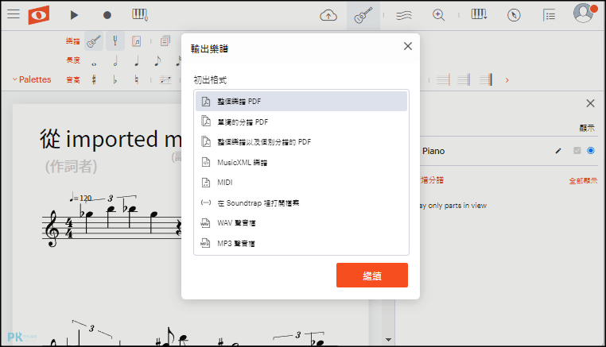Select guitar icon in the 樂譜 row

tap(94, 41)
